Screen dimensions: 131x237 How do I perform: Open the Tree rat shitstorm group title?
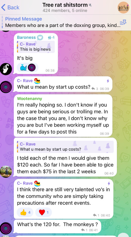pyautogui.click(x=65, y=5)
